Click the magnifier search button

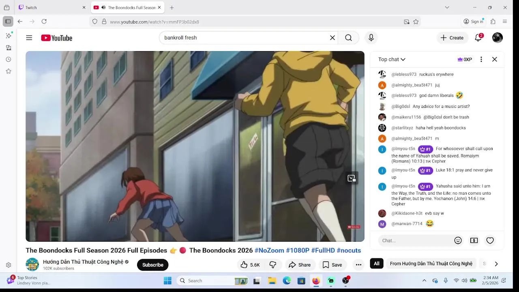click(x=348, y=38)
